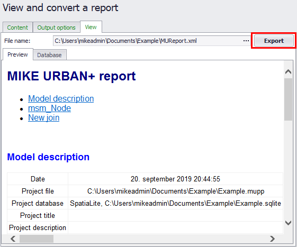Select the Project file label cell
Viewport: 297px width, 247px height.
click(x=38, y=191)
